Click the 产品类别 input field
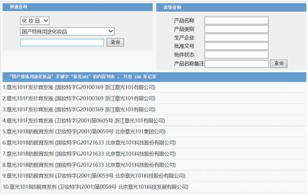Screen dimensions: 308x195 237,29
